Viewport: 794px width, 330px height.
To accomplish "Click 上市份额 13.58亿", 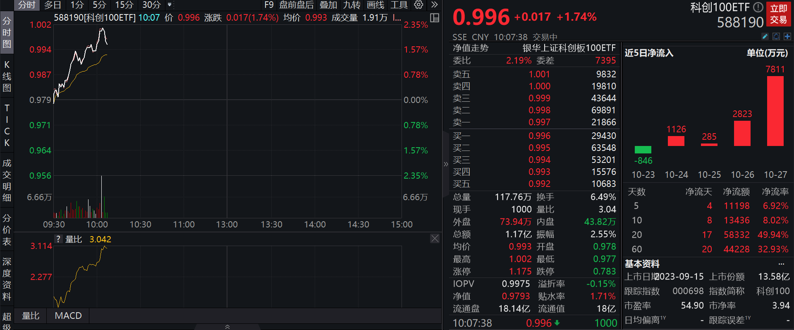I will click(774, 277).
